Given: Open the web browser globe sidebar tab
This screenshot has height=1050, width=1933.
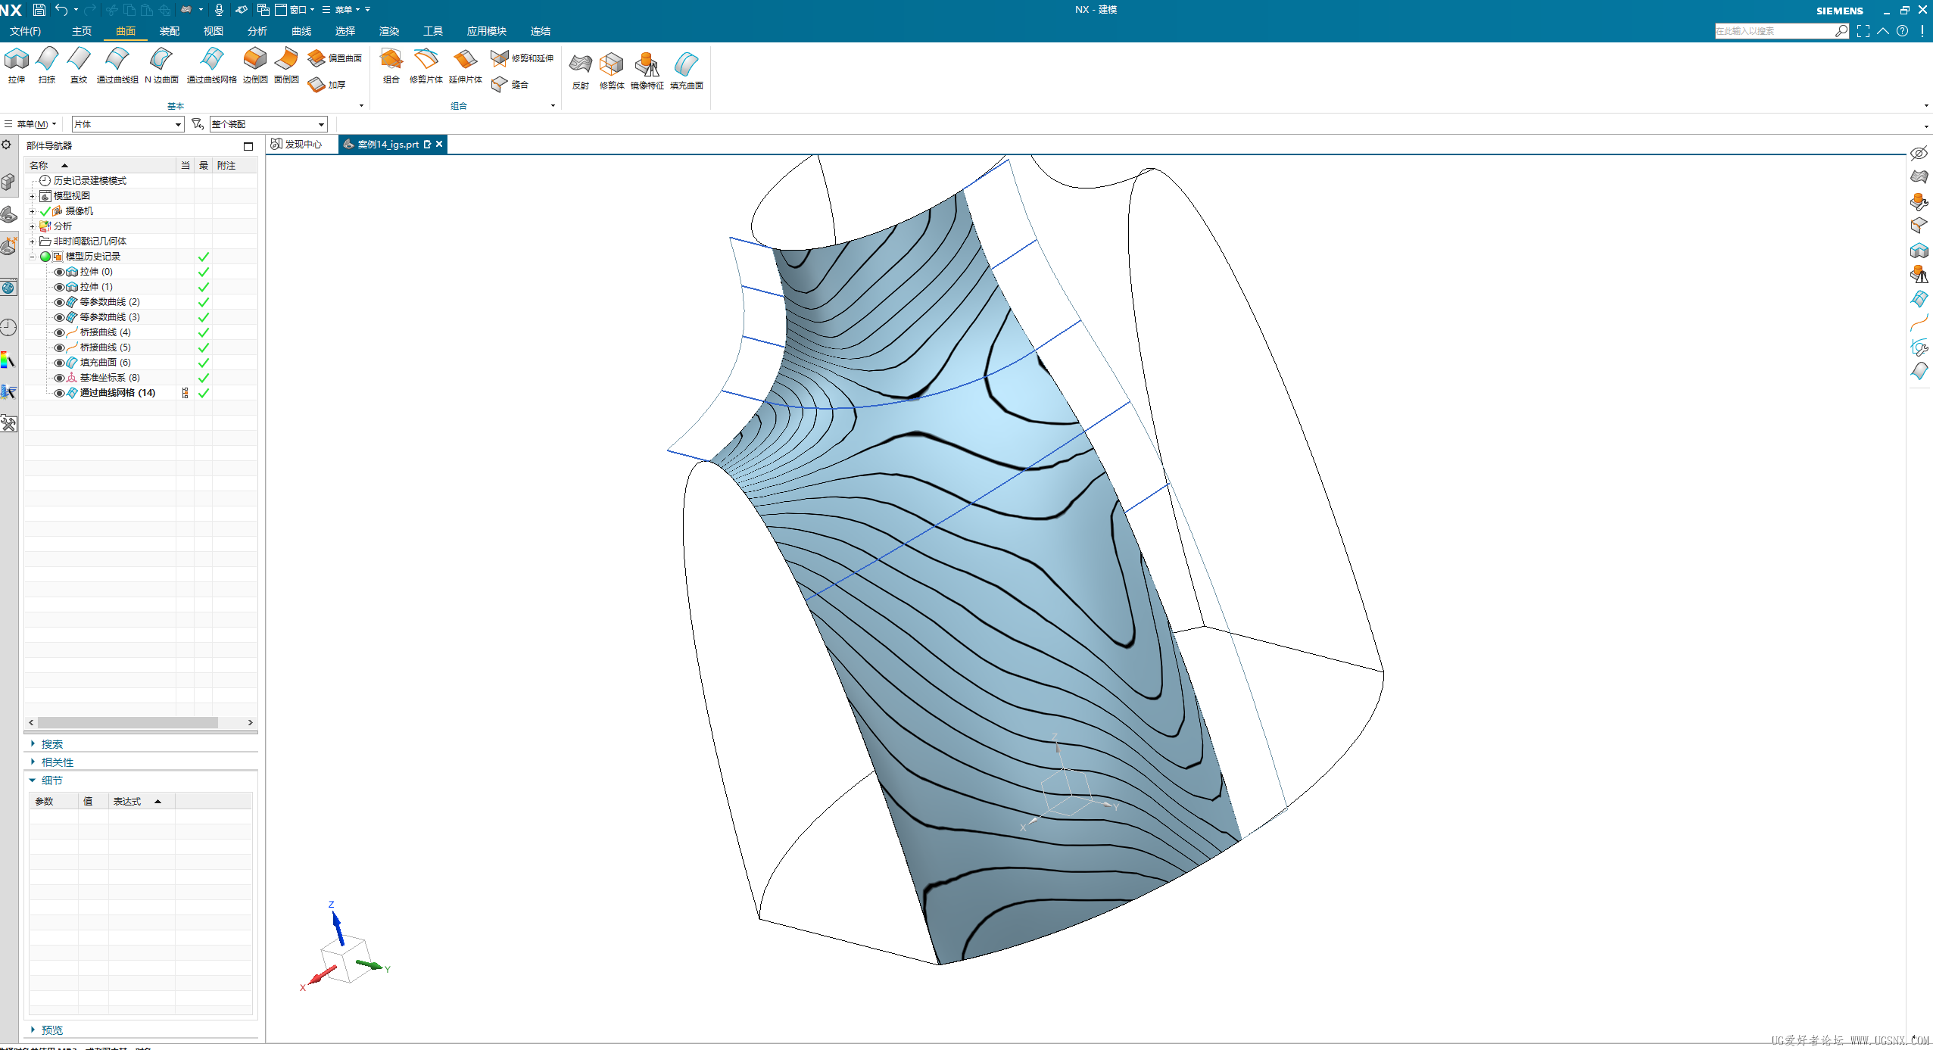Looking at the screenshot, I should [8, 288].
